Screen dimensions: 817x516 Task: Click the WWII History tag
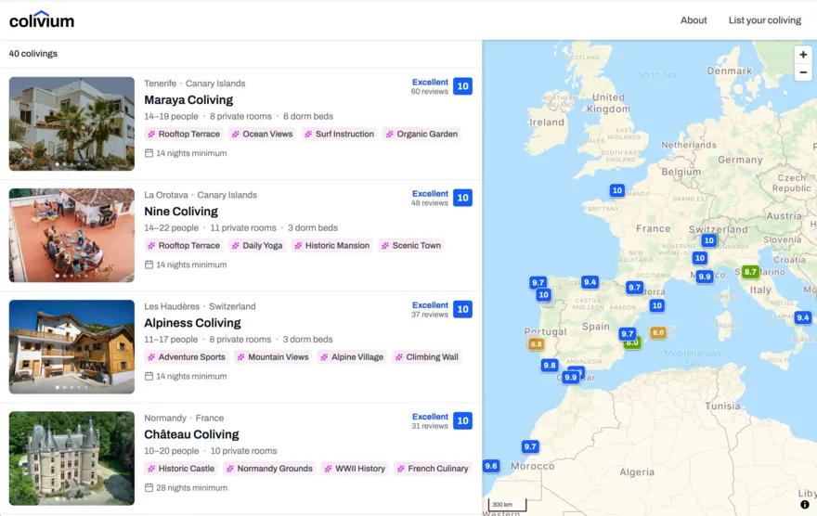tap(353, 469)
